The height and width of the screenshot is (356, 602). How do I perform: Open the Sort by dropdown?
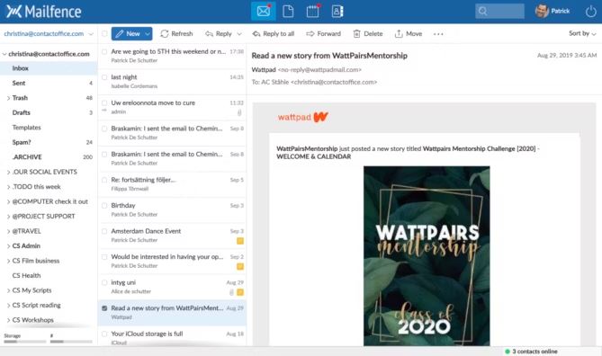(x=582, y=33)
